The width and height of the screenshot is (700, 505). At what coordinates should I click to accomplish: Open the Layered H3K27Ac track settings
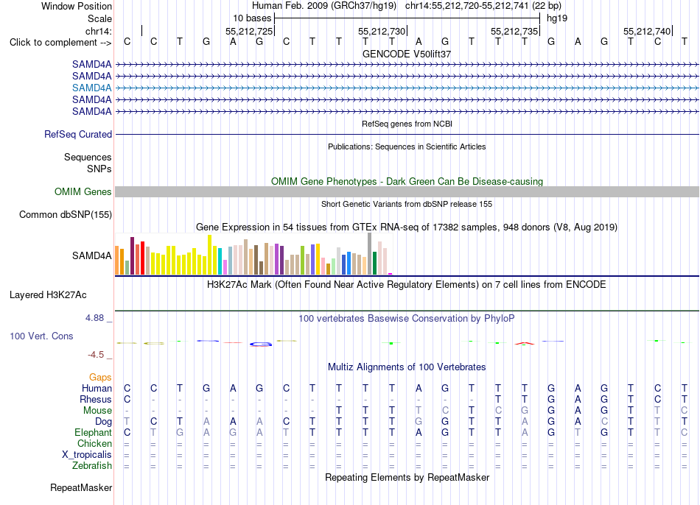(48, 295)
